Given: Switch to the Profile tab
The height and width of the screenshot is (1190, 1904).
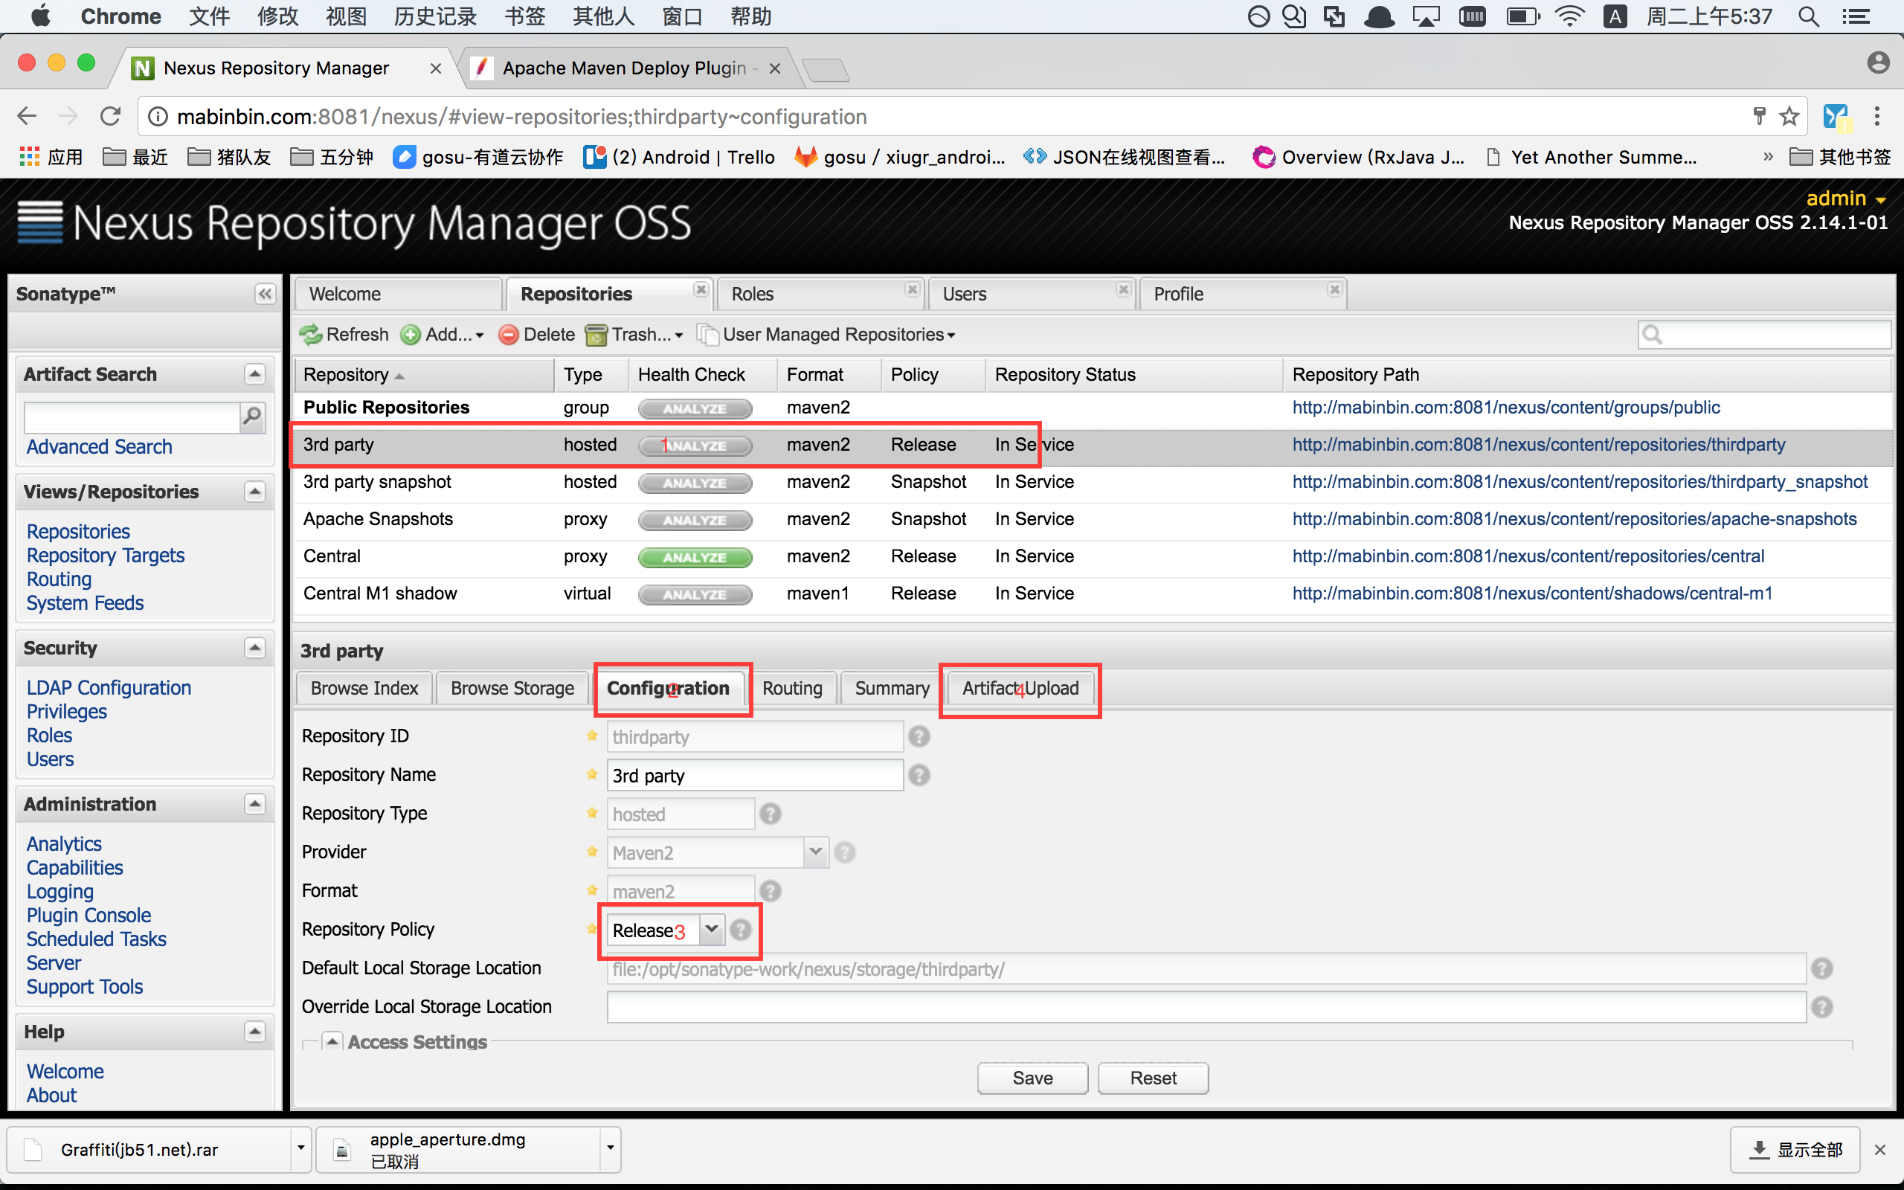Looking at the screenshot, I should click(x=1242, y=294).
